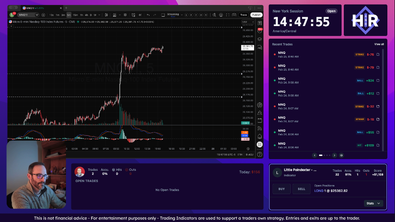Click the trader profile avatar in trades panel

click(x=79, y=172)
